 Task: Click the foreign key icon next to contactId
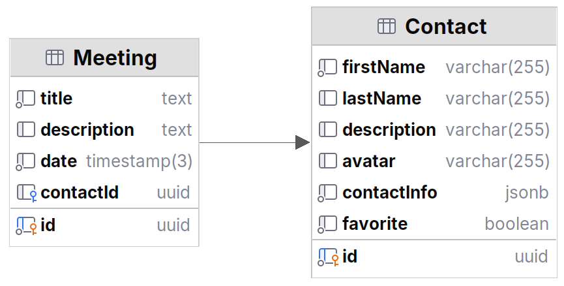tap(26, 193)
